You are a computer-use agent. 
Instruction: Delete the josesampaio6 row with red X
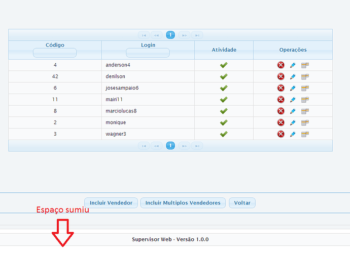pos(281,88)
